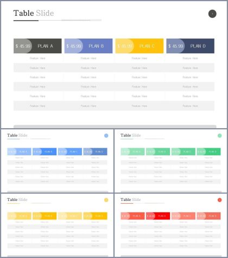This screenshot has height=258, width=228.
Task: Click the Table Slide title on main slide
Action: 34,13
